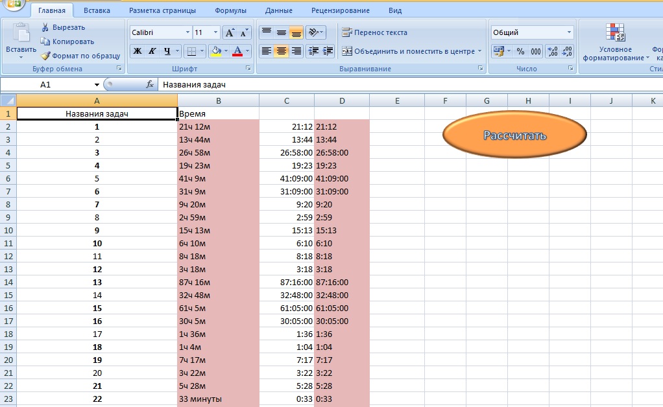The width and height of the screenshot is (663, 407).
Task: Switch to the Вид tab
Action: (x=395, y=10)
